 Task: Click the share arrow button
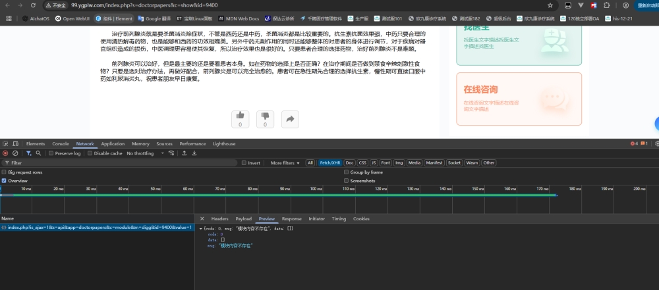(x=290, y=119)
